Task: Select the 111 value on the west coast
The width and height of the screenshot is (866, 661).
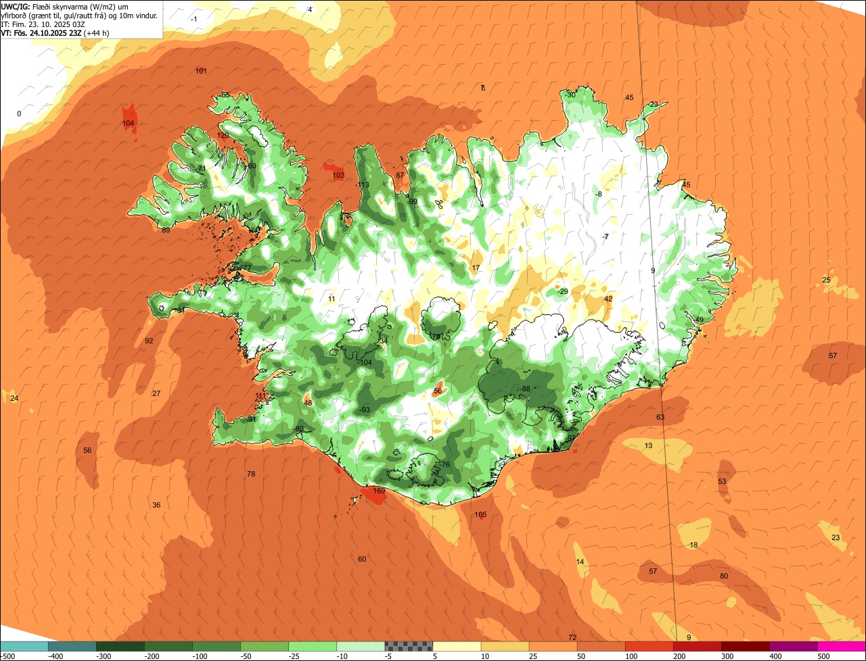Action: click(x=261, y=396)
